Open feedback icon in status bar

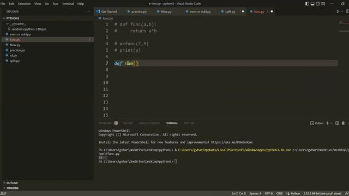click(347, 194)
